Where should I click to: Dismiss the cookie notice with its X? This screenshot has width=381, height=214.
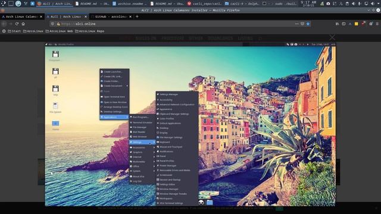click(376, 208)
